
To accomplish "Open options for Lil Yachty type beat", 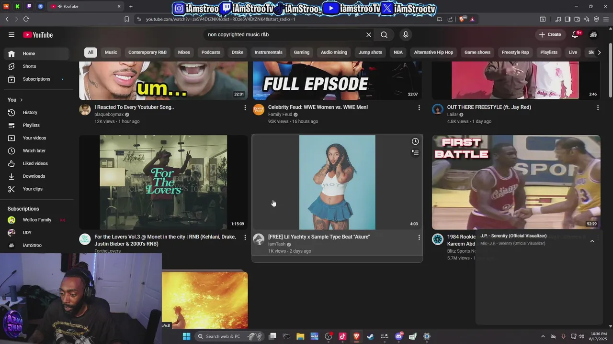I will tap(419, 237).
